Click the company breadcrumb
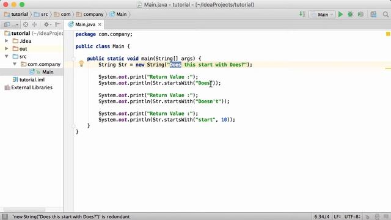Viewport: 391px width, 220px height. 90,14
